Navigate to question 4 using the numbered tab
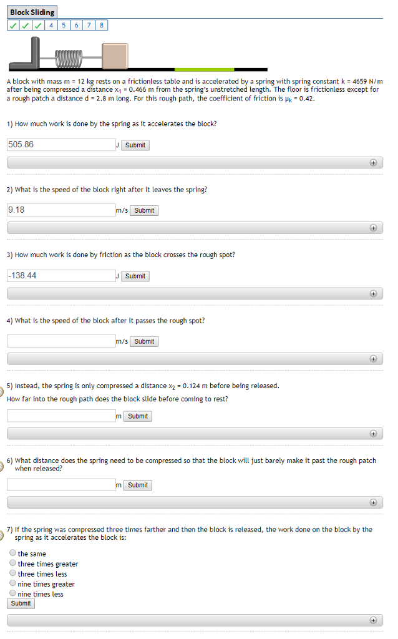Image resolution: width=398 pixels, height=639 pixels. click(x=51, y=25)
